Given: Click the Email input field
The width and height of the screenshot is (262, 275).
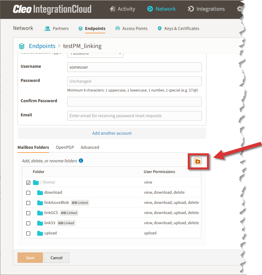Looking at the screenshot, I should pyautogui.click(x=134, y=116).
